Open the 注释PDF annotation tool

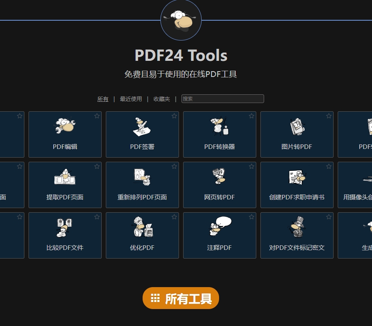pos(219,235)
